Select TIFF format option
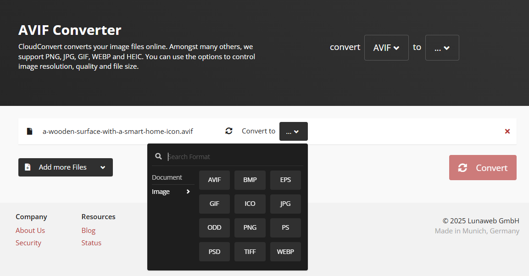 click(x=250, y=252)
